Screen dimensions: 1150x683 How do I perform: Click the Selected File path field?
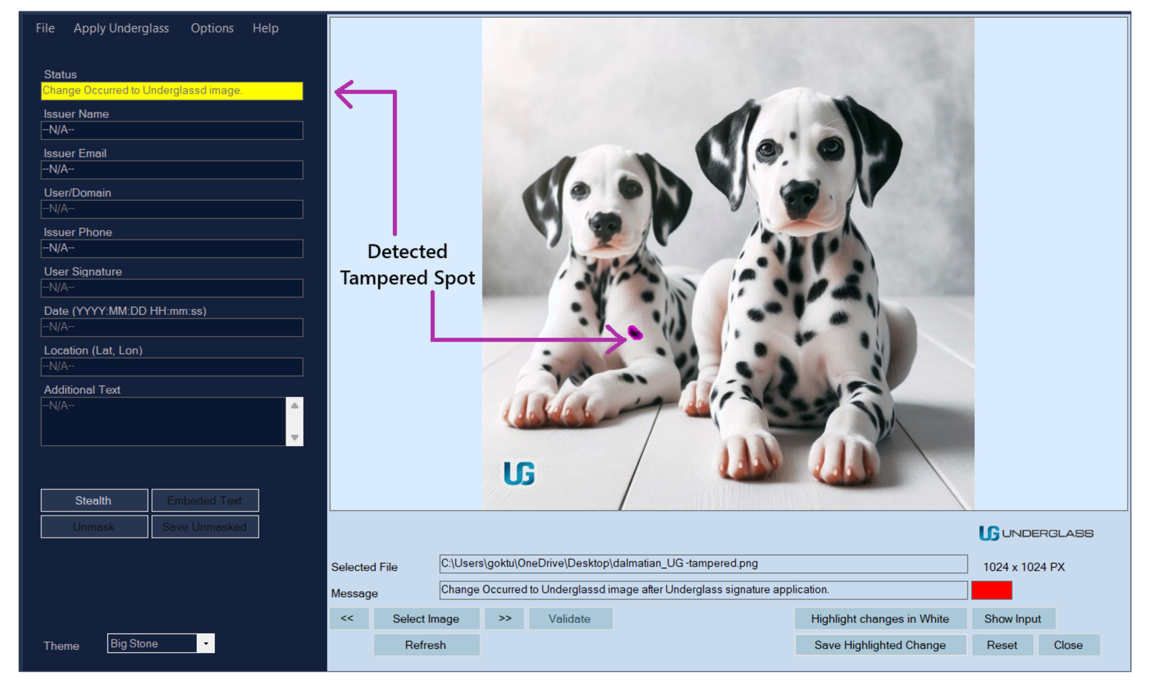703,564
